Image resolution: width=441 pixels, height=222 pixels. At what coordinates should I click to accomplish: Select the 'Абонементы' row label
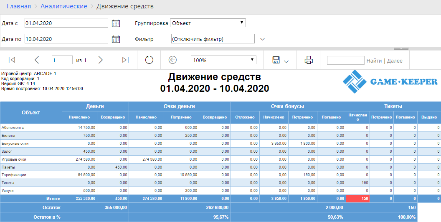click(13, 128)
